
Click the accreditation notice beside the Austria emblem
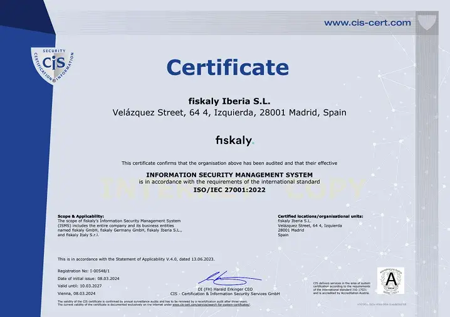pyautogui.click(x=342, y=288)
